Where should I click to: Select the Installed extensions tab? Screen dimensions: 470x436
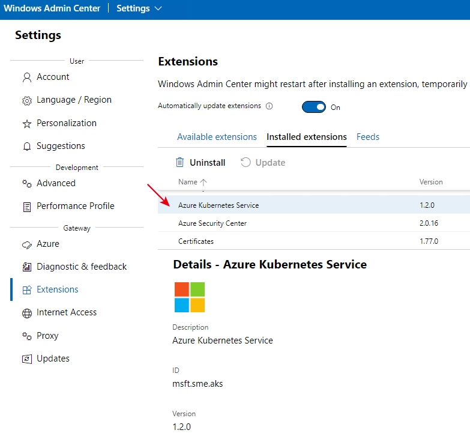coord(306,137)
